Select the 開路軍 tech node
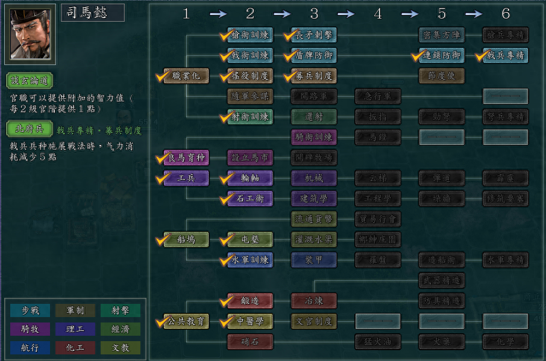546x361 pixels. click(314, 96)
